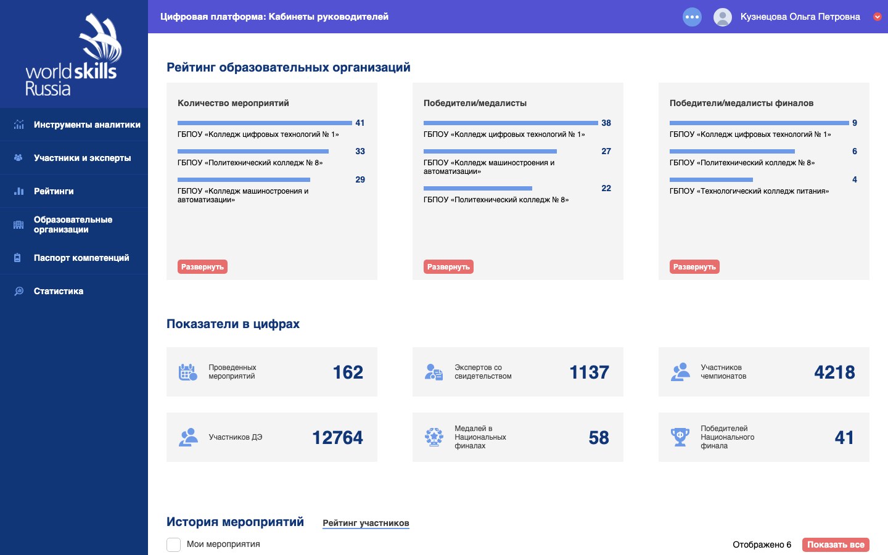The image size is (888, 555).
Task: Click the WorldSkills Russia logo
Action: (73, 55)
